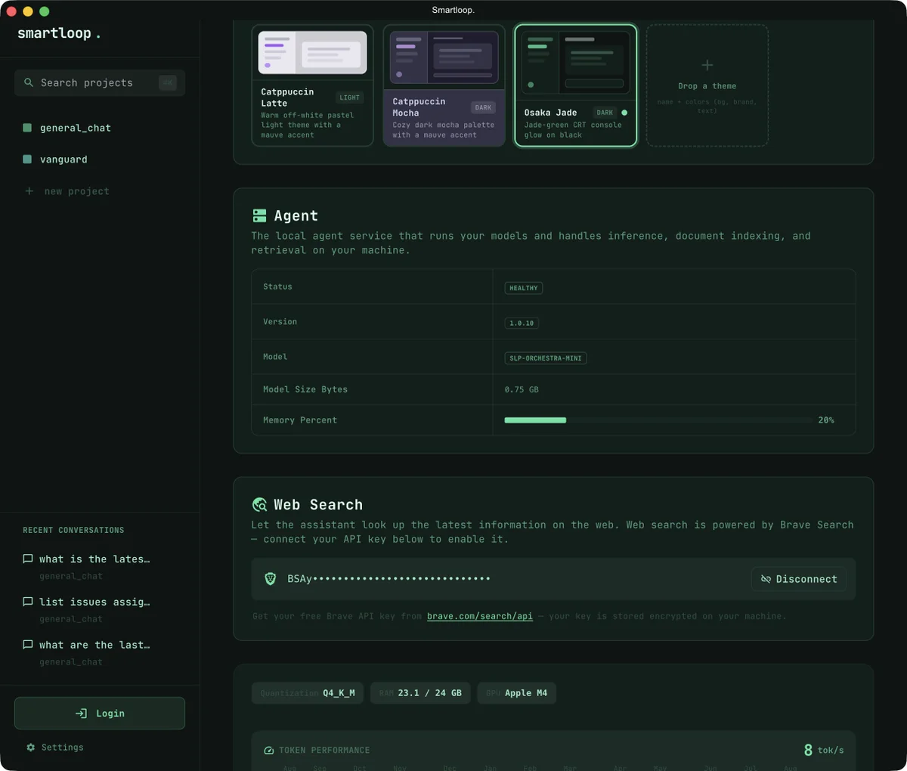Click the masked Brave API key field
This screenshot has width=907, height=771.
[388, 579]
